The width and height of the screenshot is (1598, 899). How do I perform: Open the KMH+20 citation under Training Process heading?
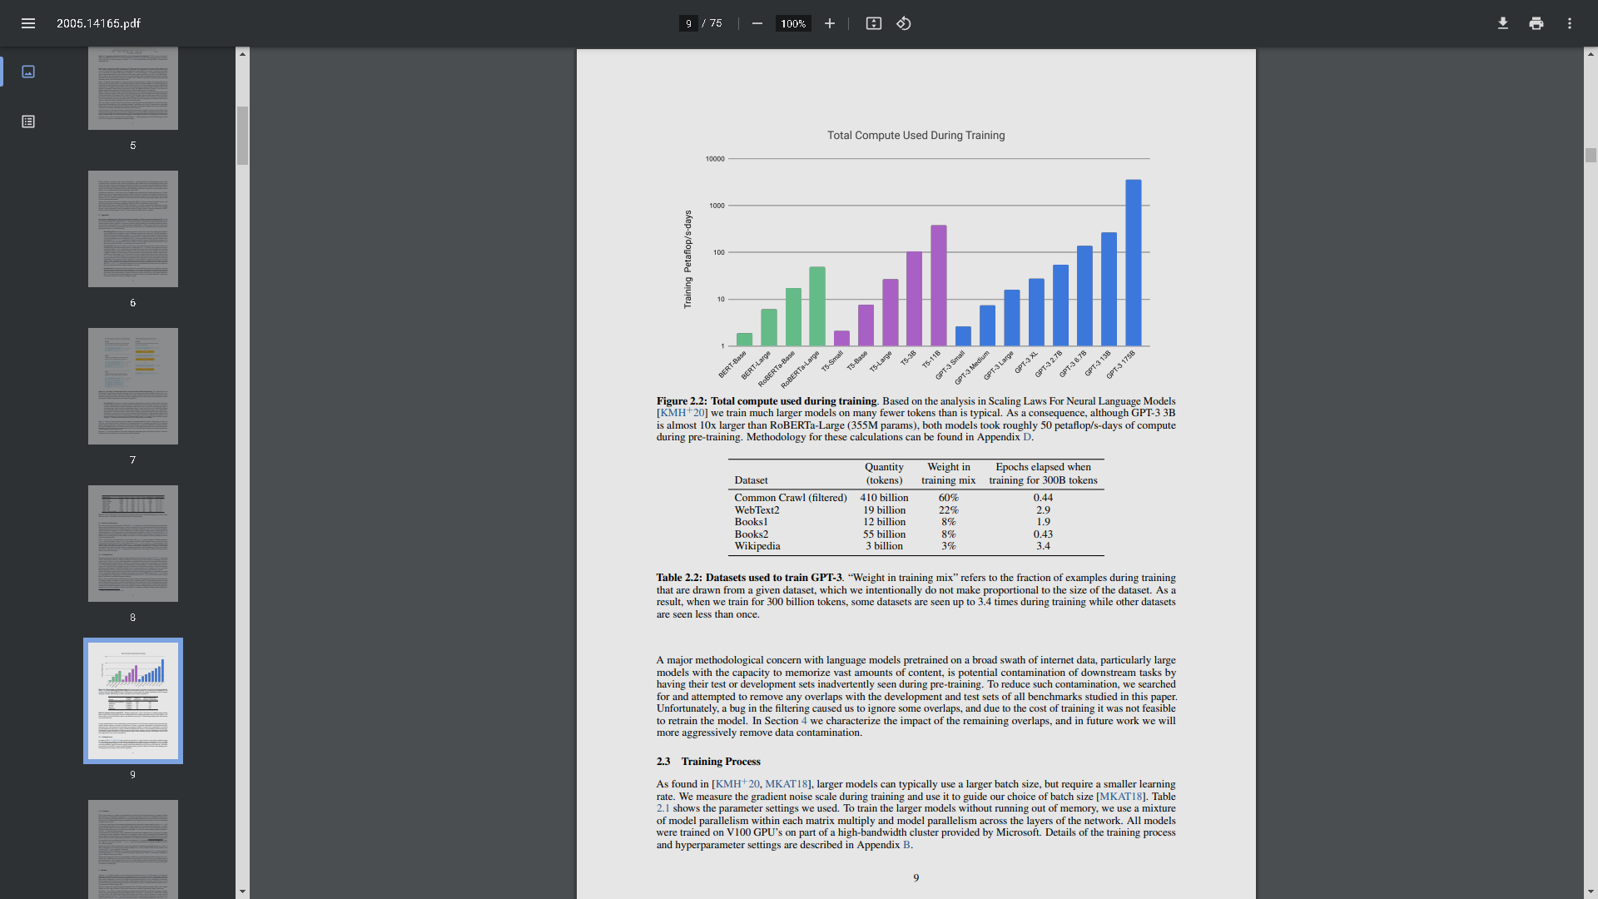737,784
